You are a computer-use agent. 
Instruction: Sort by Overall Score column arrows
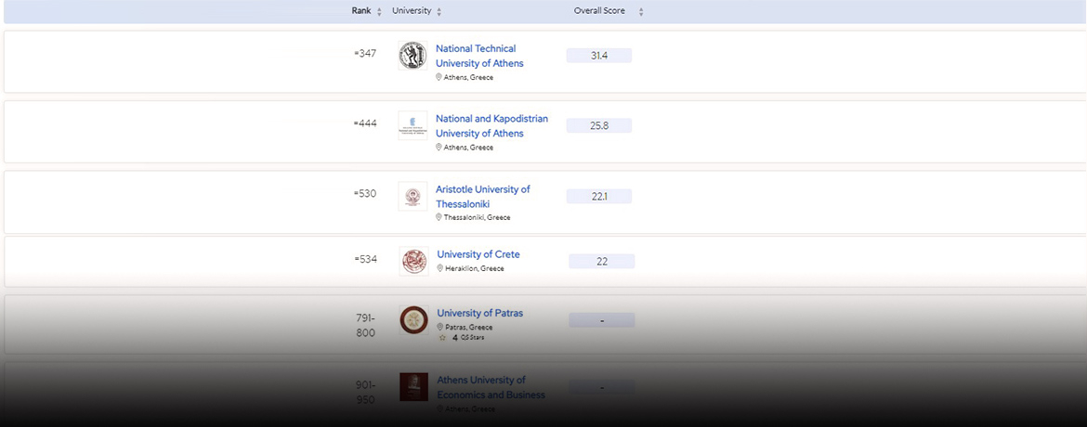[x=641, y=12]
